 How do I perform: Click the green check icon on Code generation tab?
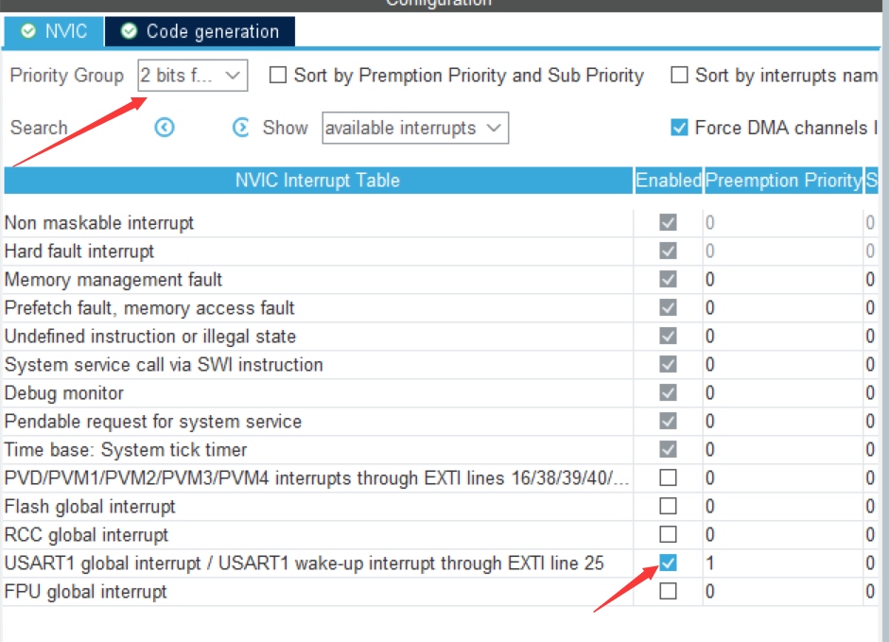(x=130, y=31)
